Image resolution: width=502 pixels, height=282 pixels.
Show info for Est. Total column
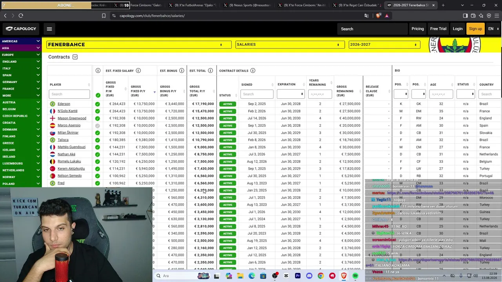210,70
